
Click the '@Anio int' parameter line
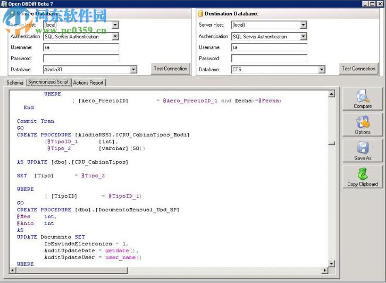click(35, 223)
